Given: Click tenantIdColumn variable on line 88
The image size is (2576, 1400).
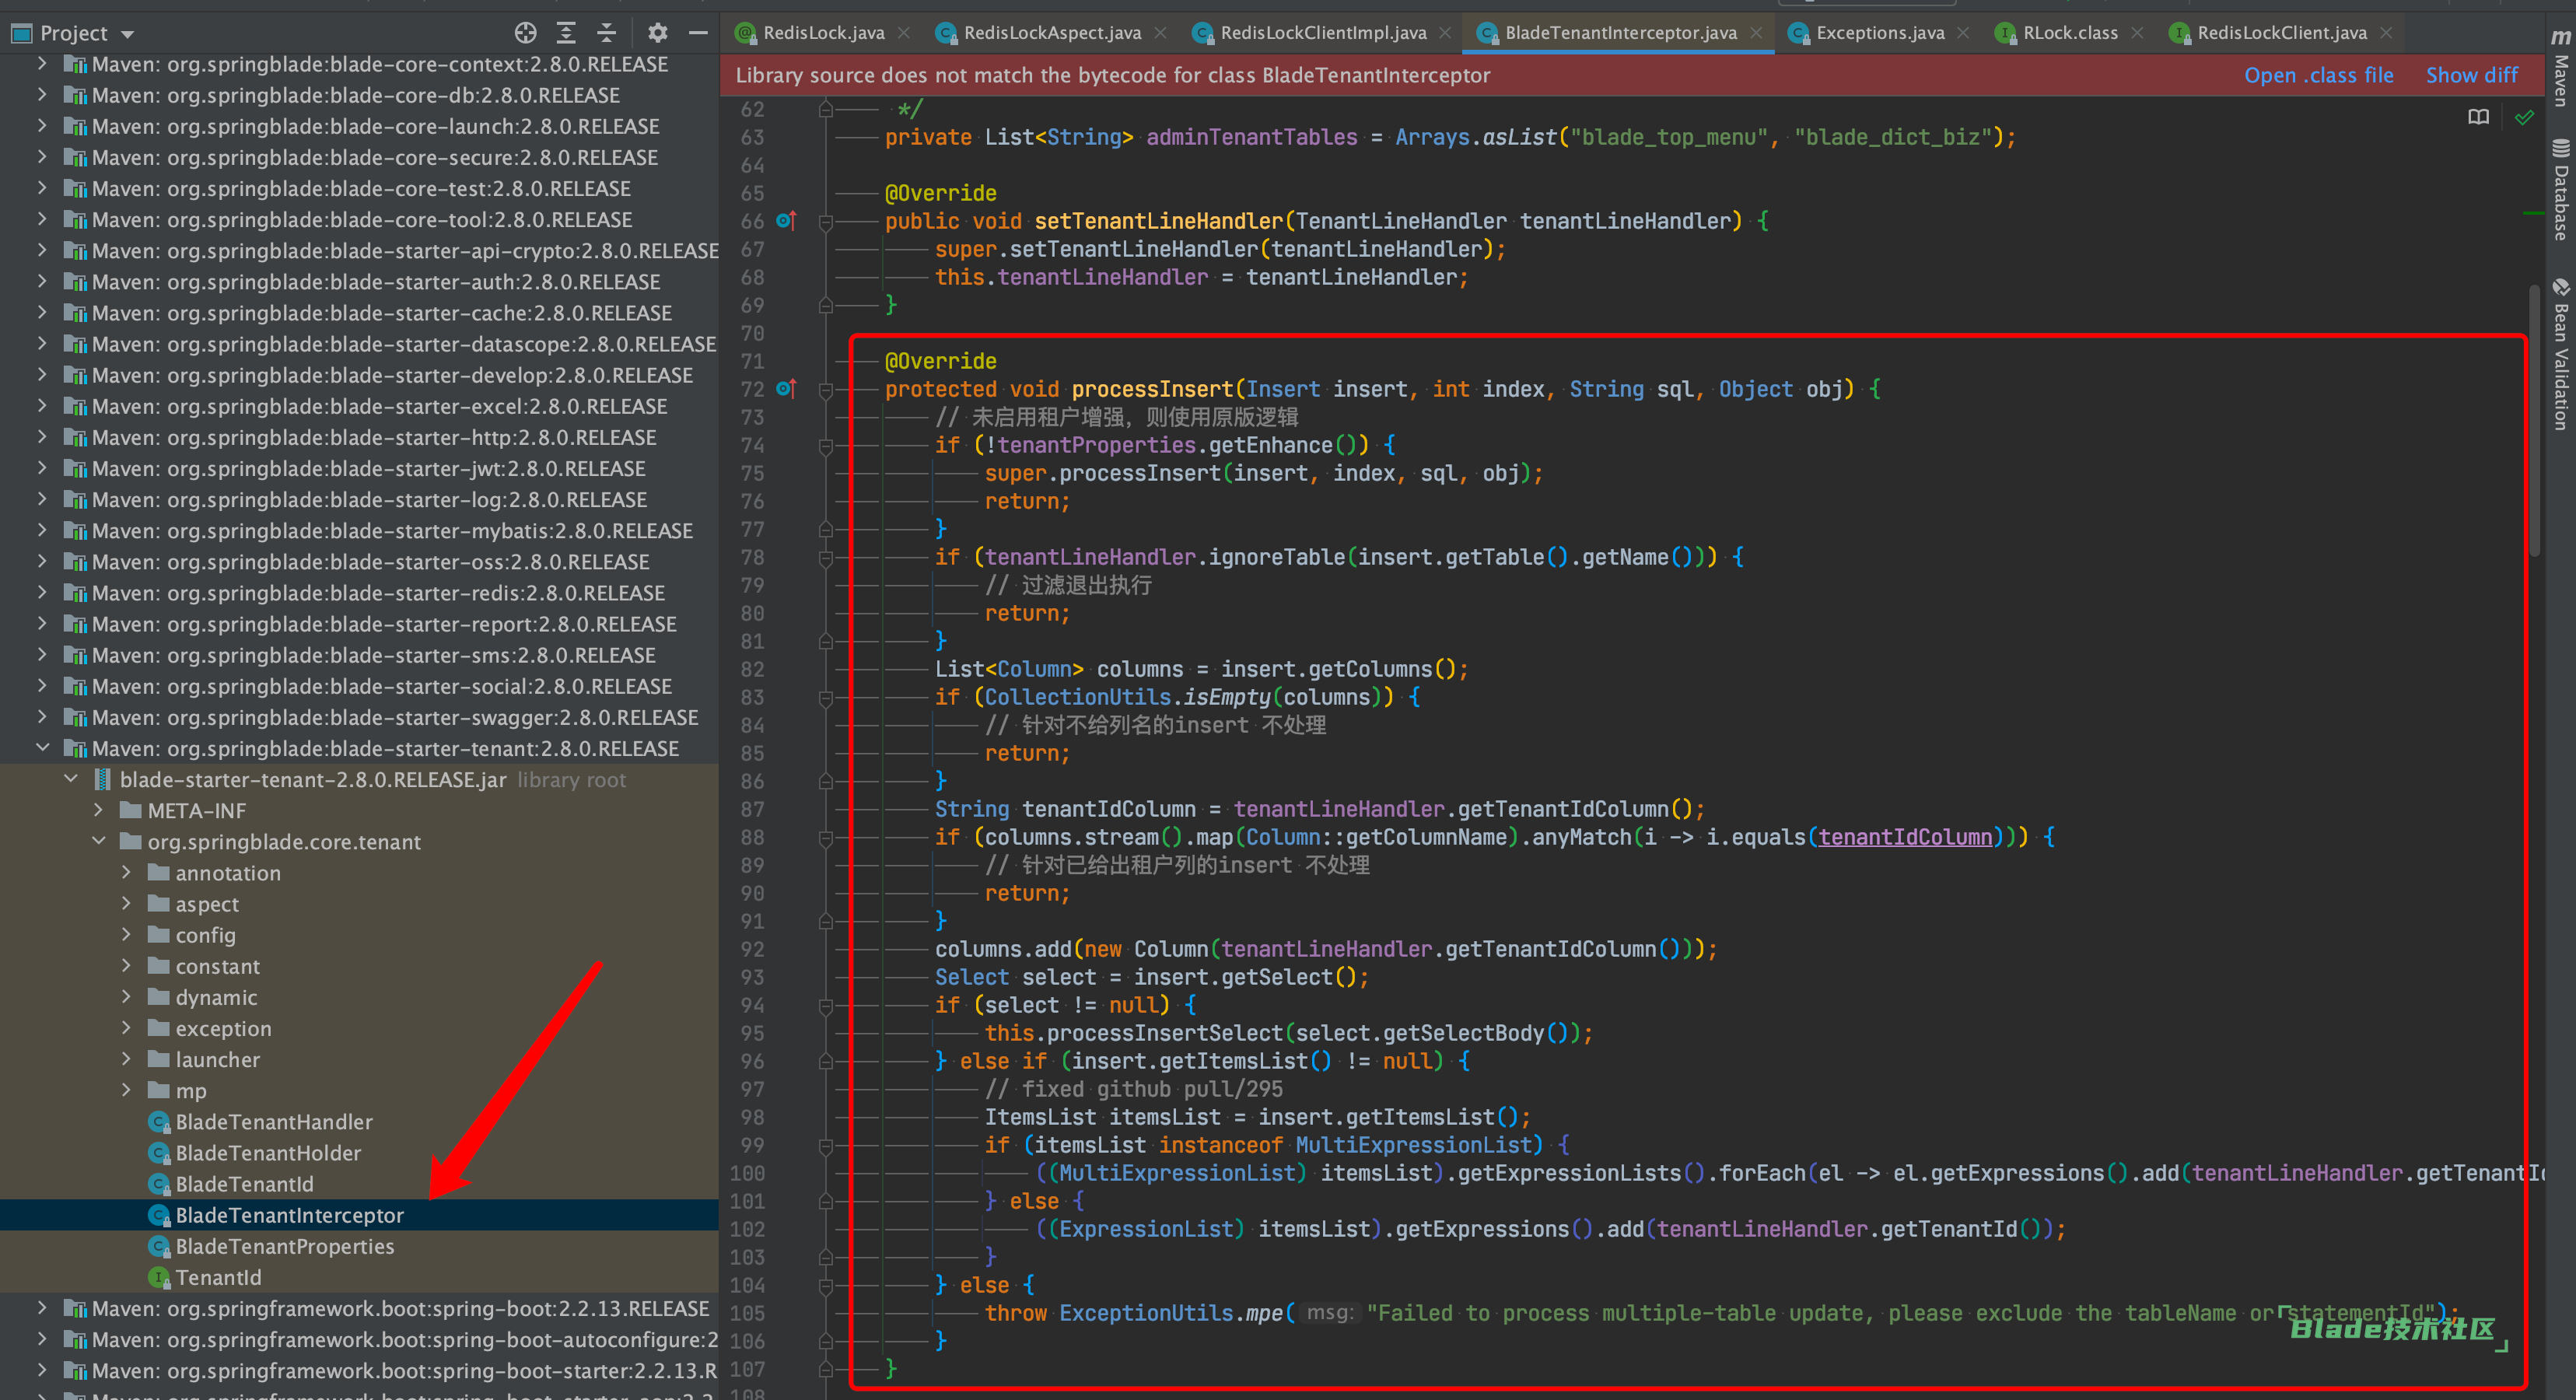Looking at the screenshot, I should click(x=1904, y=837).
